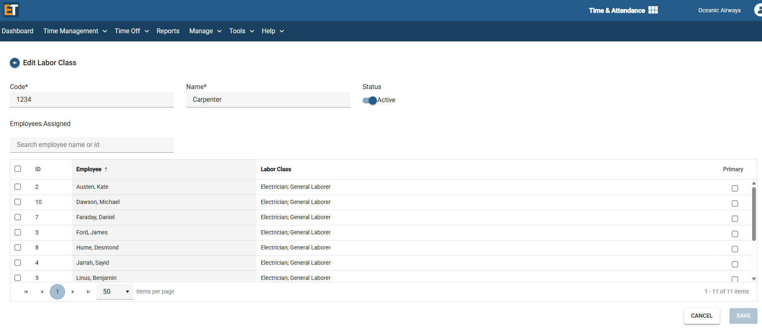Click the employee name Linus, Benjamin

pyautogui.click(x=96, y=278)
